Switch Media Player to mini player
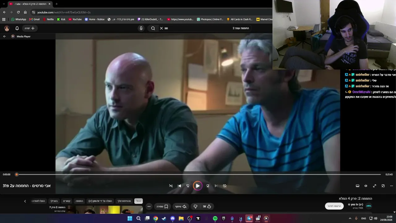The image size is (396, 223). tap(383, 186)
